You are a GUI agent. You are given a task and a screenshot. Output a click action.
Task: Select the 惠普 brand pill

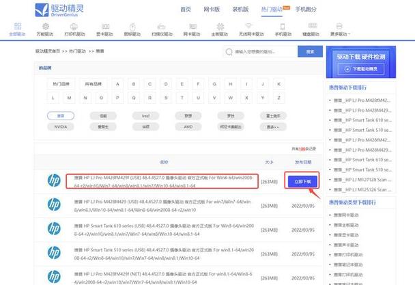point(61,116)
